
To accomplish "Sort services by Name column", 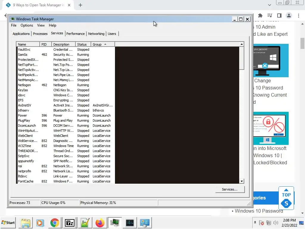I will [28, 44].
